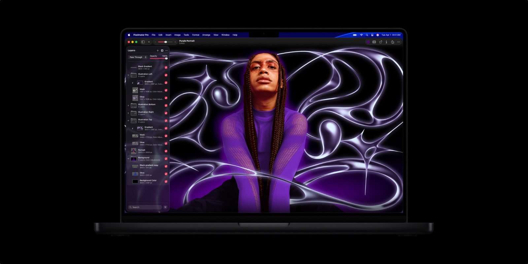Collapse the Illustration Left group
The height and width of the screenshot is (264, 528).
[x=128, y=75]
